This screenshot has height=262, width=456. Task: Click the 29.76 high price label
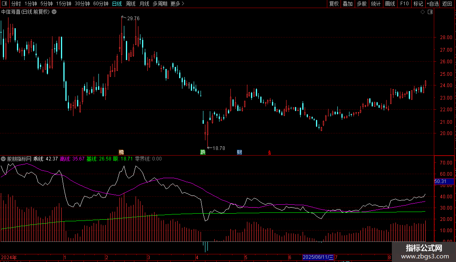click(x=133, y=19)
